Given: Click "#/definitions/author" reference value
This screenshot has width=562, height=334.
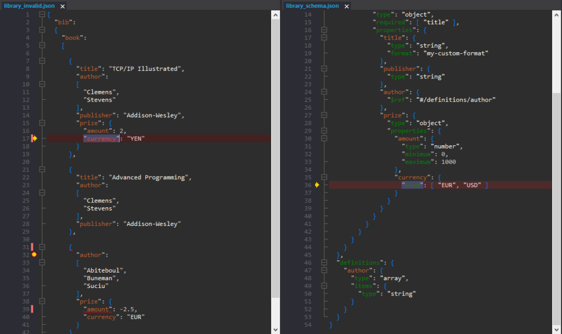Looking at the screenshot, I should [456, 100].
